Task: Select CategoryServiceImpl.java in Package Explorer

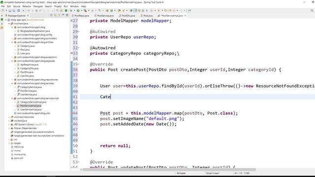Action: [x=33, y=102]
